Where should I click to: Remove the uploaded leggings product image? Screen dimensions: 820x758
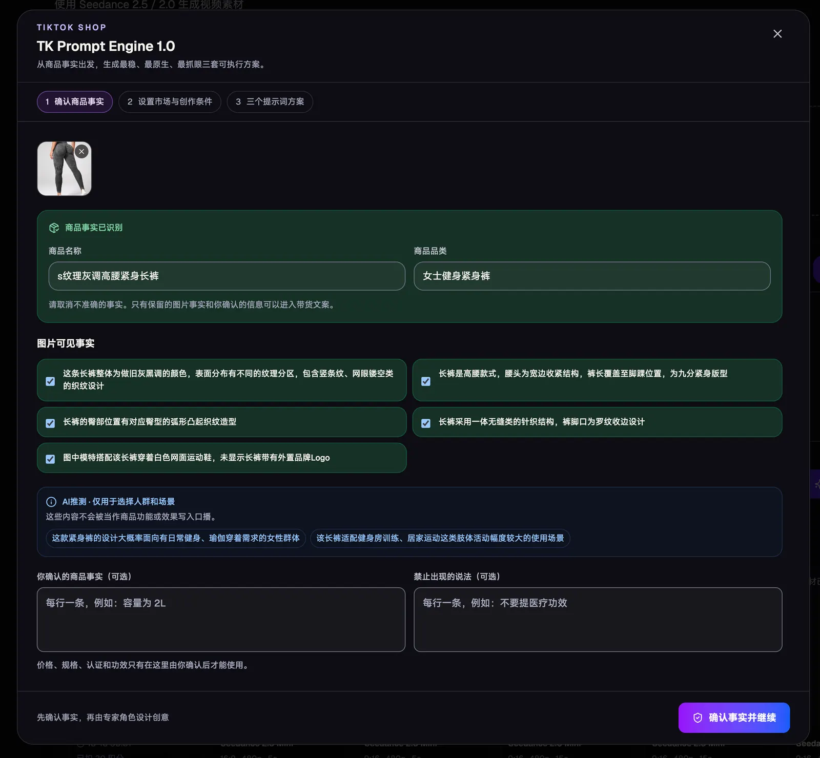tap(81, 152)
